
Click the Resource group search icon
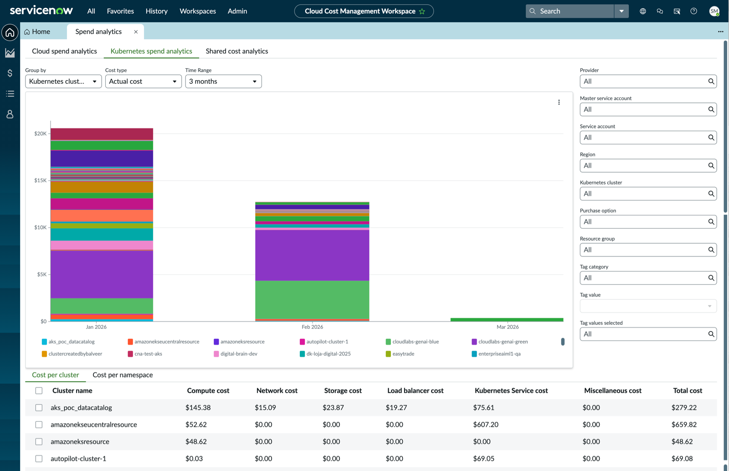point(711,250)
